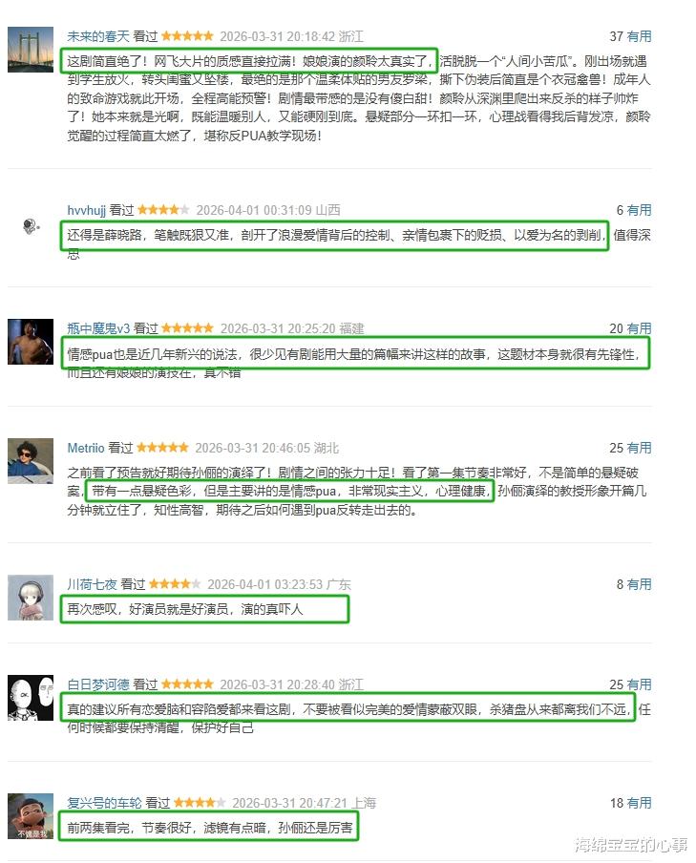696x863 pixels.
Task: Visit Metriio username link
Action: coord(85,448)
